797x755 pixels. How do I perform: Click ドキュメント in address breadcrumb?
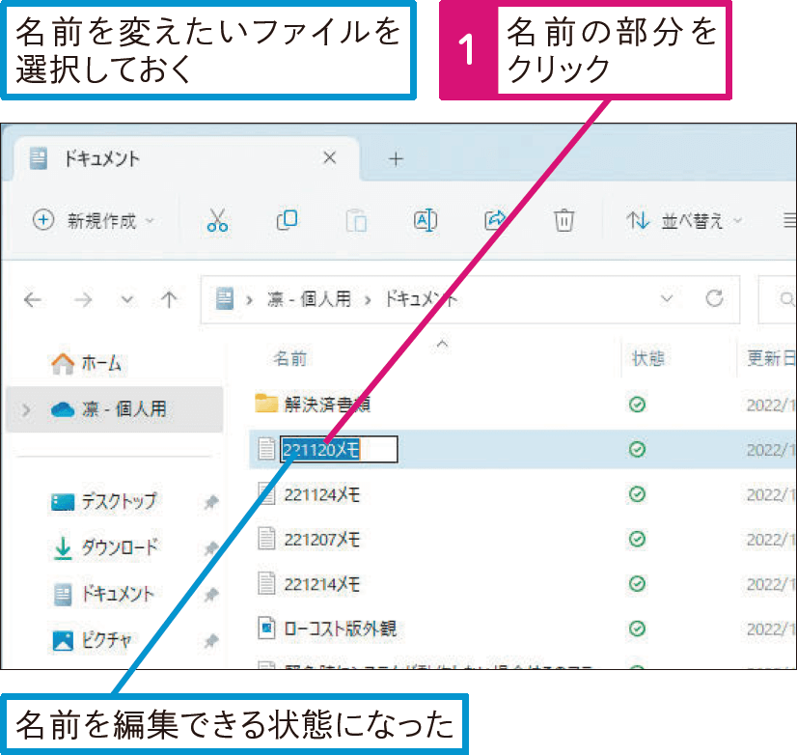pos(421,299)
